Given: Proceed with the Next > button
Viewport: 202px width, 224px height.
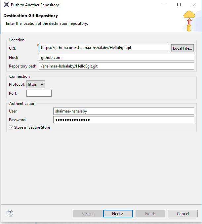Looking at the screenshot, I should (118, 214).
